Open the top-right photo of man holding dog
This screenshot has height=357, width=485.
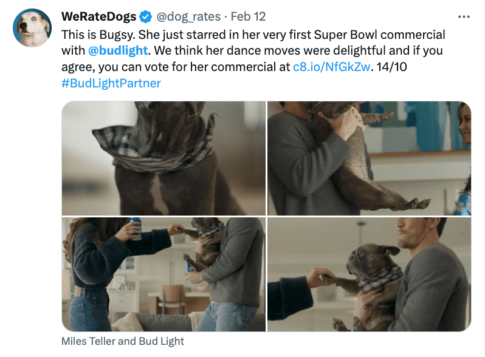pos(369,158)
